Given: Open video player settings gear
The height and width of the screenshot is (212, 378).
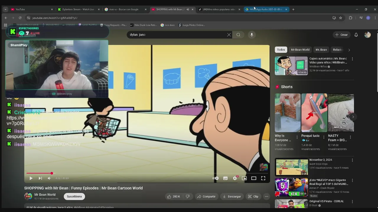Looking at the screenshot, I should coord(235,178).
